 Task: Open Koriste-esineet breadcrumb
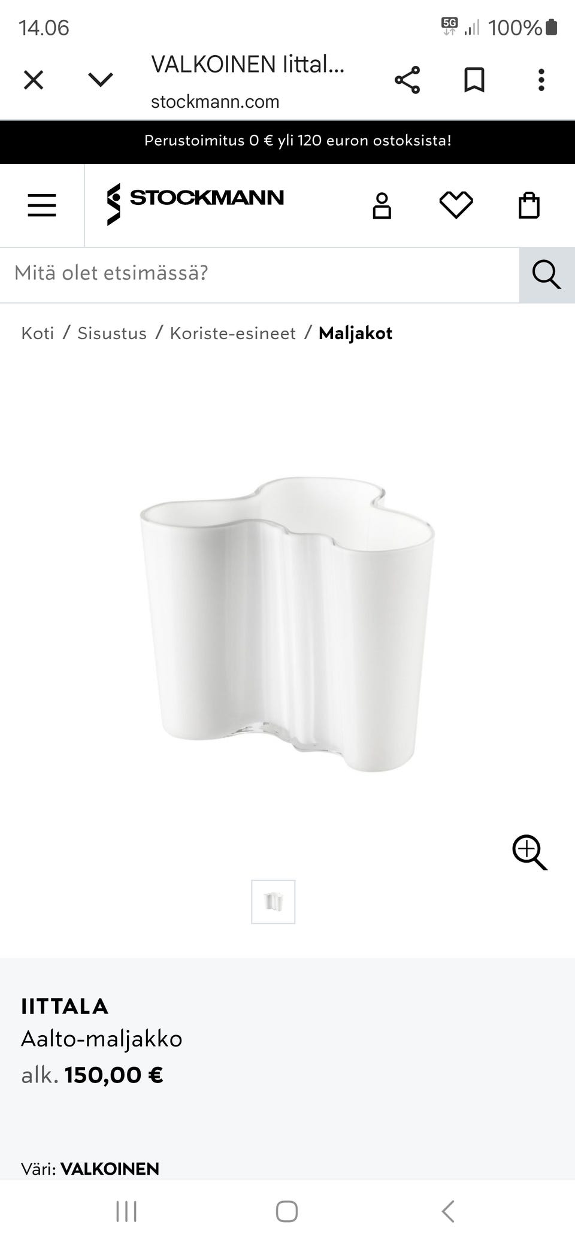click(233, 333)
